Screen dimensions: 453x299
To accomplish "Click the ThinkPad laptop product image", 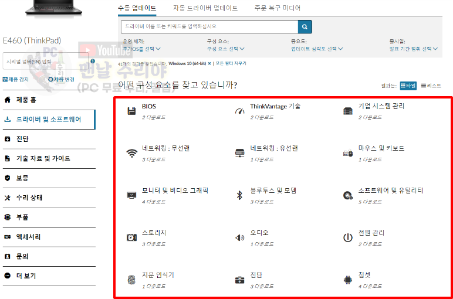I will (54, 8).
